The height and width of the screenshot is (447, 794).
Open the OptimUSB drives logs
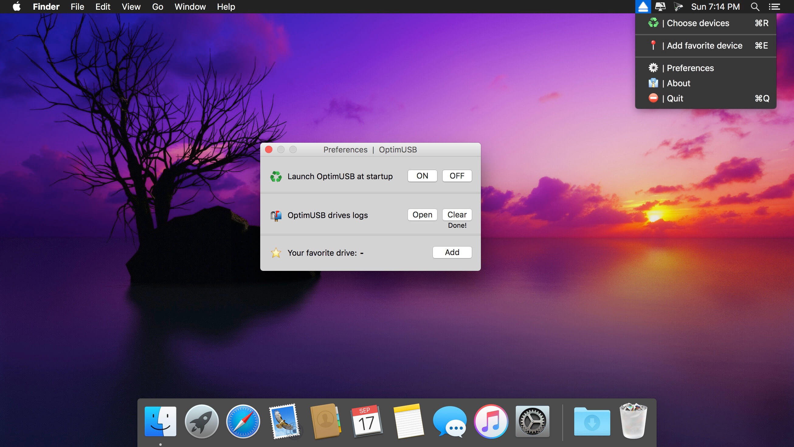422,215
